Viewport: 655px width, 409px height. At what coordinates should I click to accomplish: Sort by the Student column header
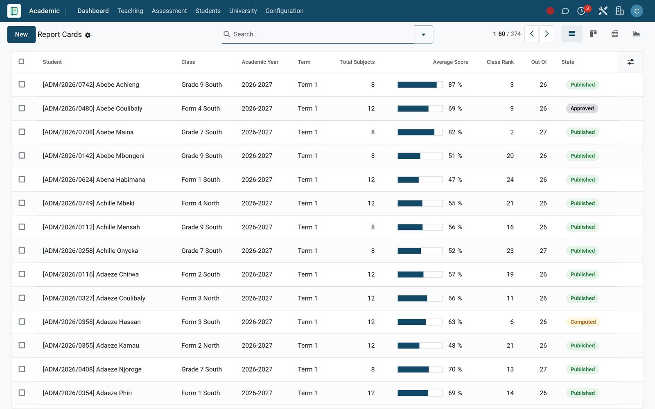52,62
